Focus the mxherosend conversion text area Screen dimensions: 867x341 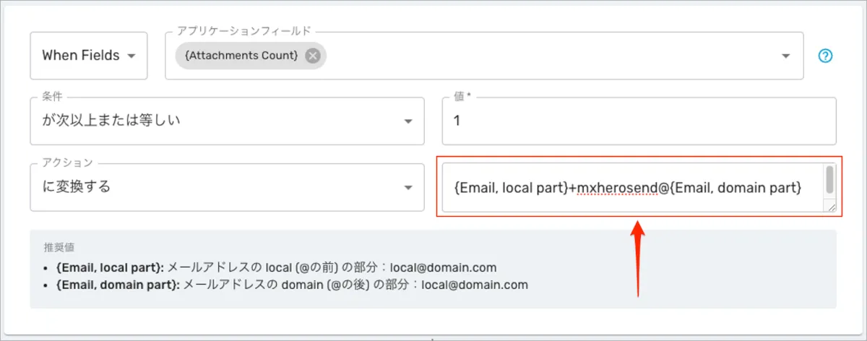tap(629, 188)
